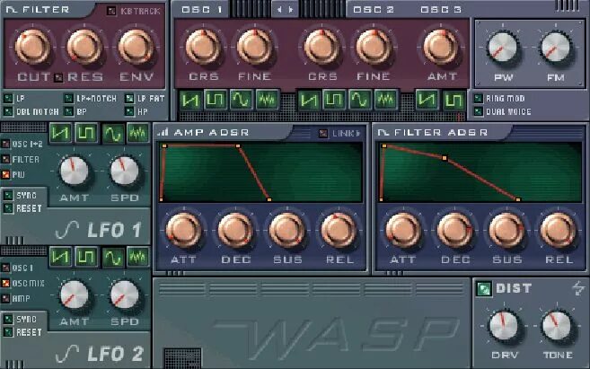Select noise waveform for OSC 2
The width and height of the screenshot is (590, 369).
385,101
